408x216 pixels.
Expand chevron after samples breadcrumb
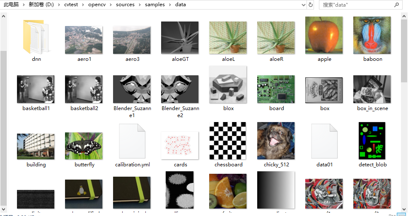coord(170,5)
